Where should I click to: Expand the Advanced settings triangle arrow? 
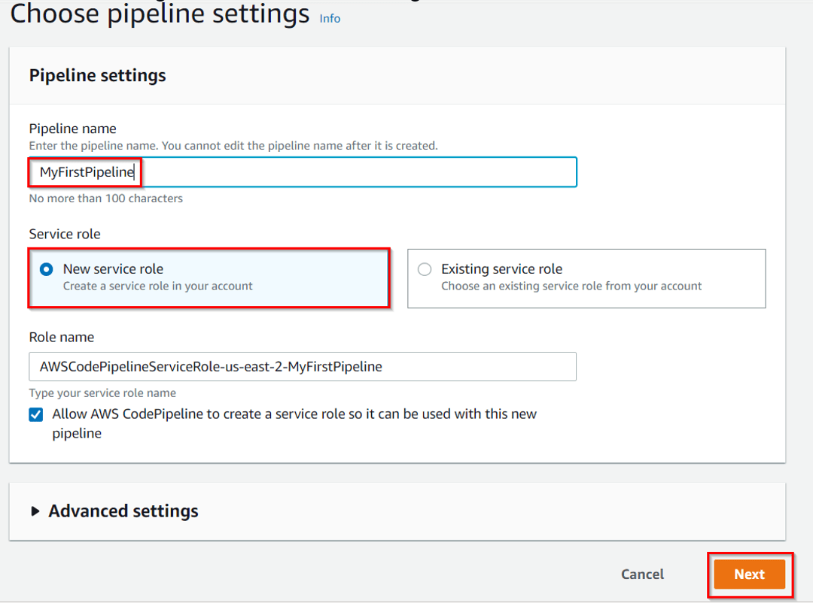[x=35, y=511]
